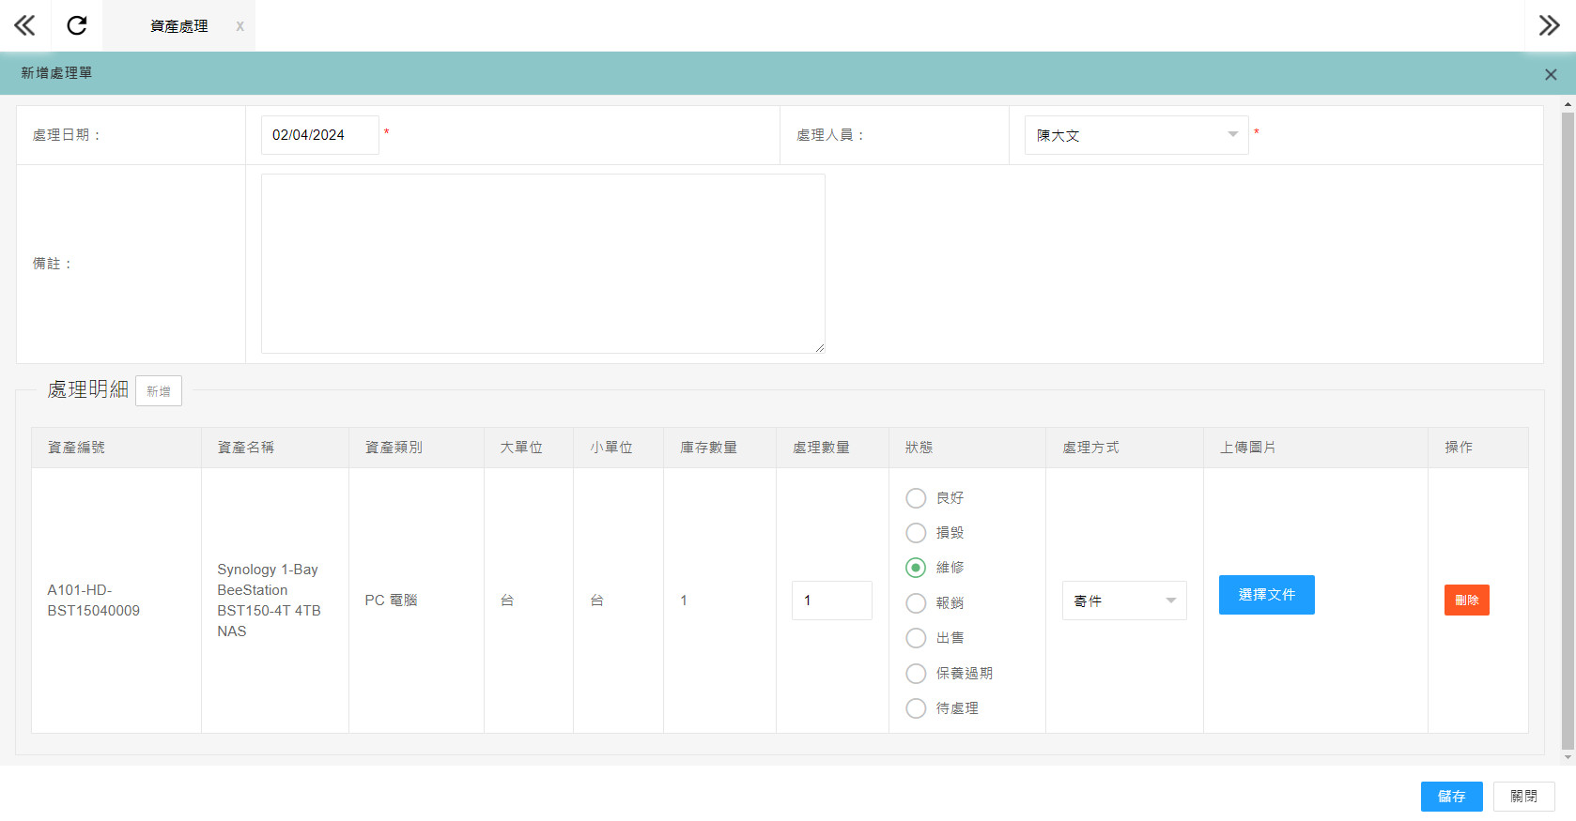The width and height of the screenshot is (1576, 821).
Task: Choose 報銷 status option
Action: tap(916, 603)
